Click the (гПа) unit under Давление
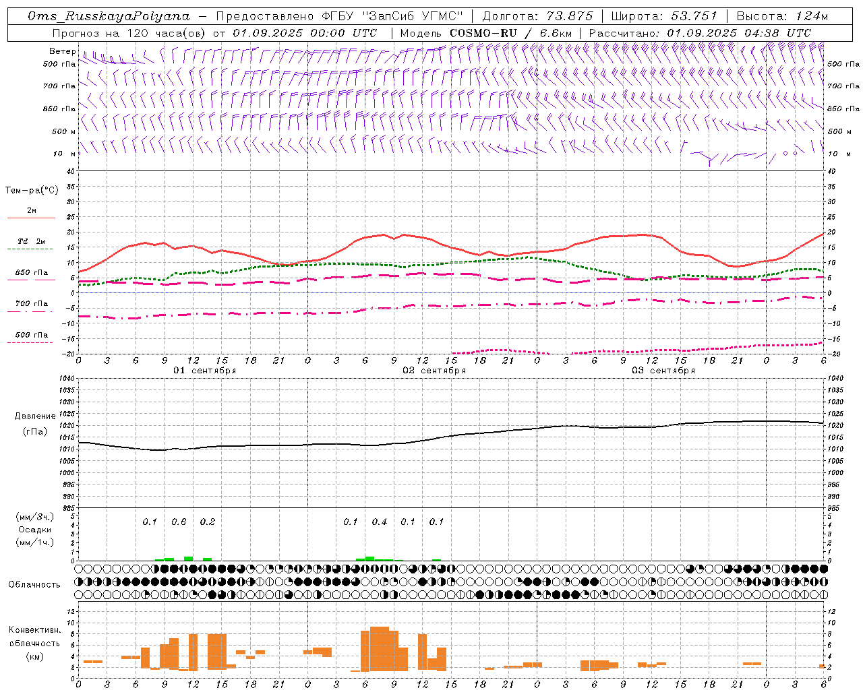 click(35, 432)
